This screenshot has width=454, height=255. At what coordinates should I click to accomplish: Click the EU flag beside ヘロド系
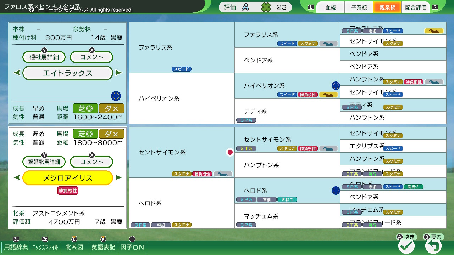point(336,191)
